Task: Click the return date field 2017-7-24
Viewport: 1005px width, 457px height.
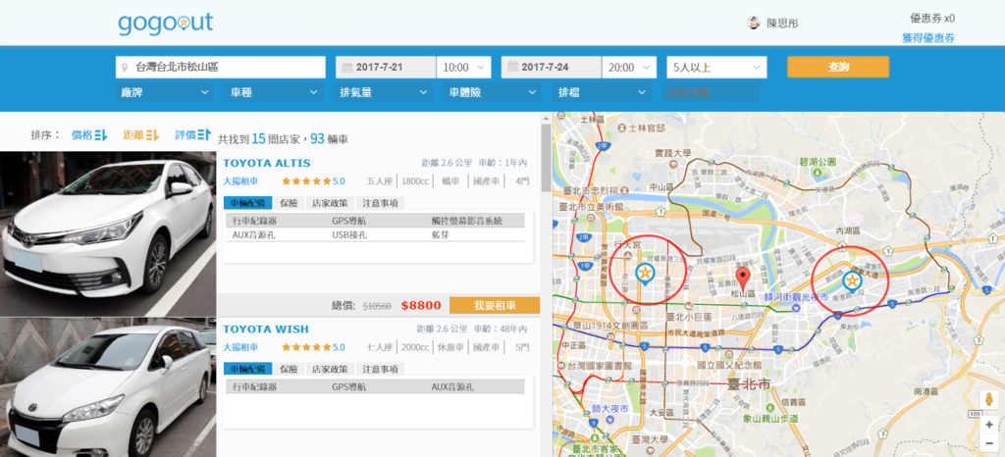Action: 552,68
